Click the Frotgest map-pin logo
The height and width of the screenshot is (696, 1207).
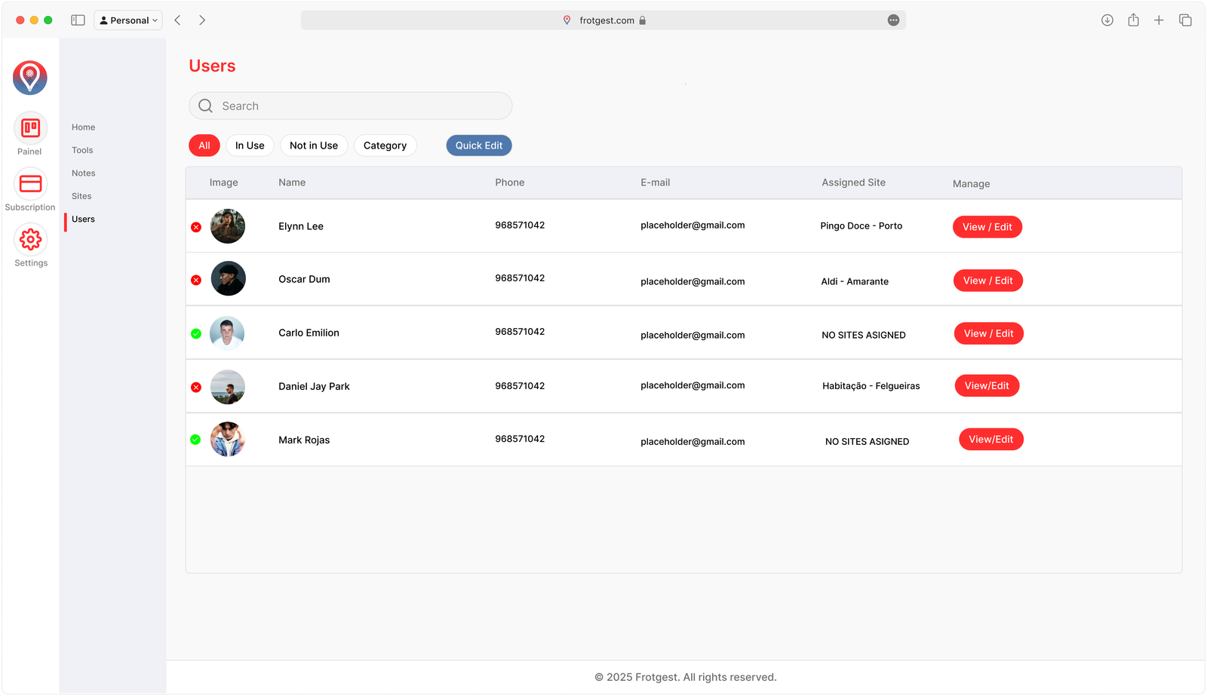(30, 78)
